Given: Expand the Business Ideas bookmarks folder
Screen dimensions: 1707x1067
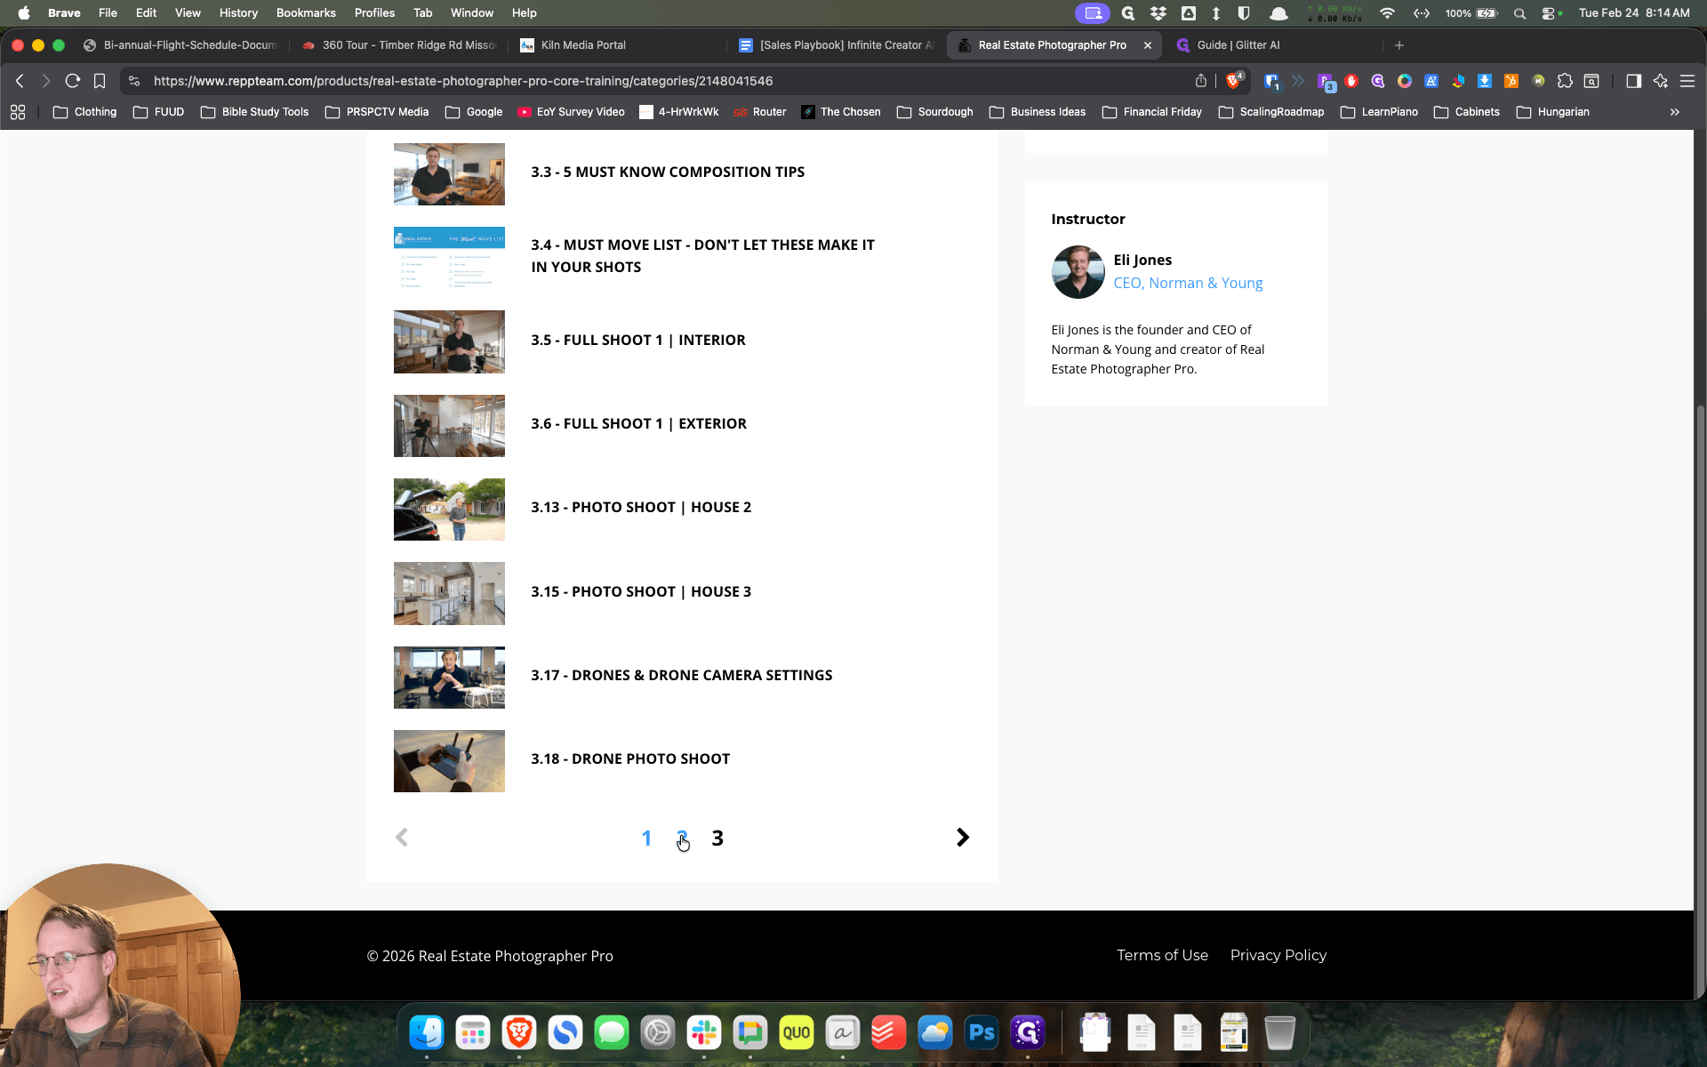Looking at the screenshot, I should point(1038,112).
